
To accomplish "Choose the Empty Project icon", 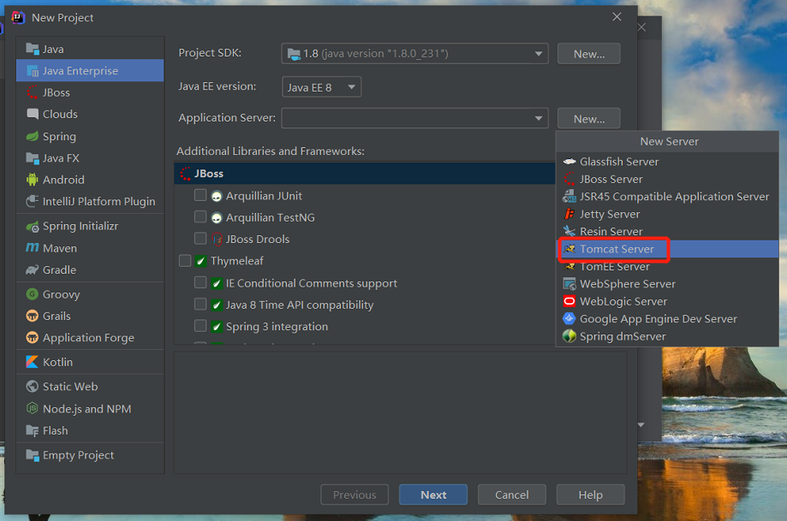I will tap(33, 455).
